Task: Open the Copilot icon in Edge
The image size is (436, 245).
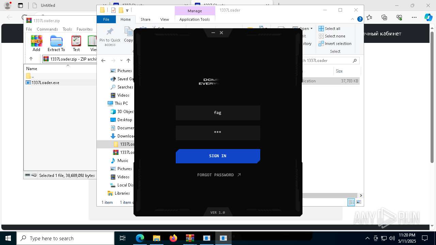Action: point(428,17)
